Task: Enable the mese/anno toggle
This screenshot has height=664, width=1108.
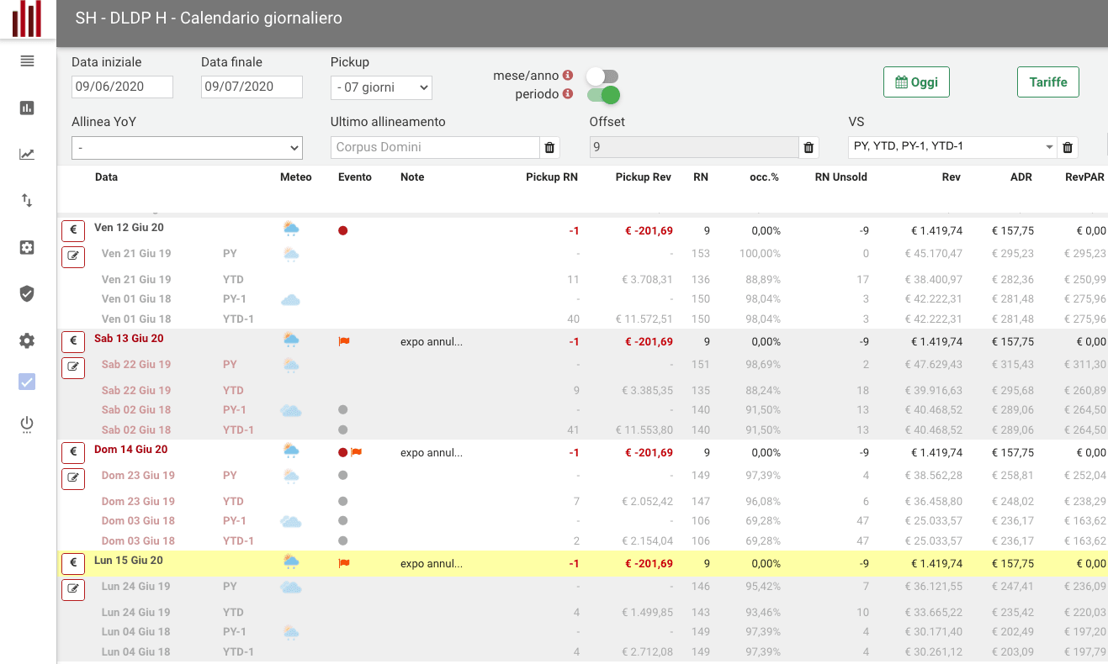Action: [x=602, y=75]
